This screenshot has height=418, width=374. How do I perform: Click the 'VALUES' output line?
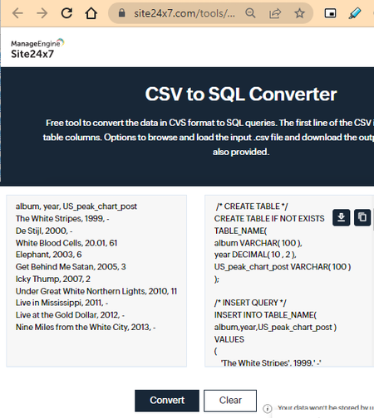[x=229, y=339]
